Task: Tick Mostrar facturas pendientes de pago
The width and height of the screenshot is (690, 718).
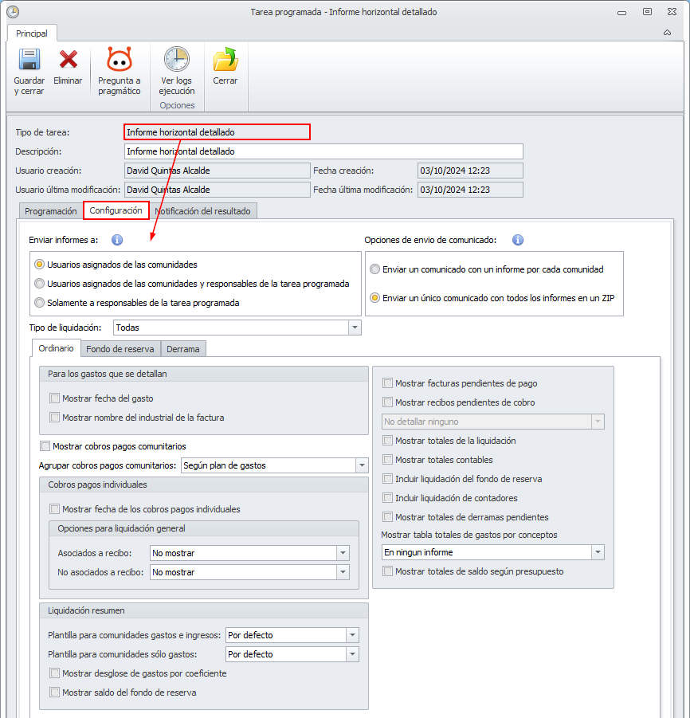Action: point(388,383)
